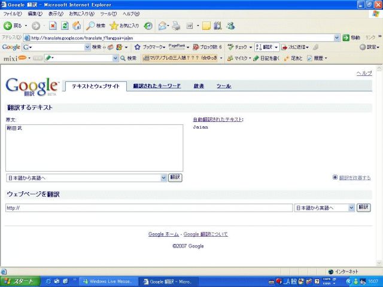The width and height of the screenshot is (383, 287).
Task: Click the http:// webpage URL field
Action: tap(149, 208)
